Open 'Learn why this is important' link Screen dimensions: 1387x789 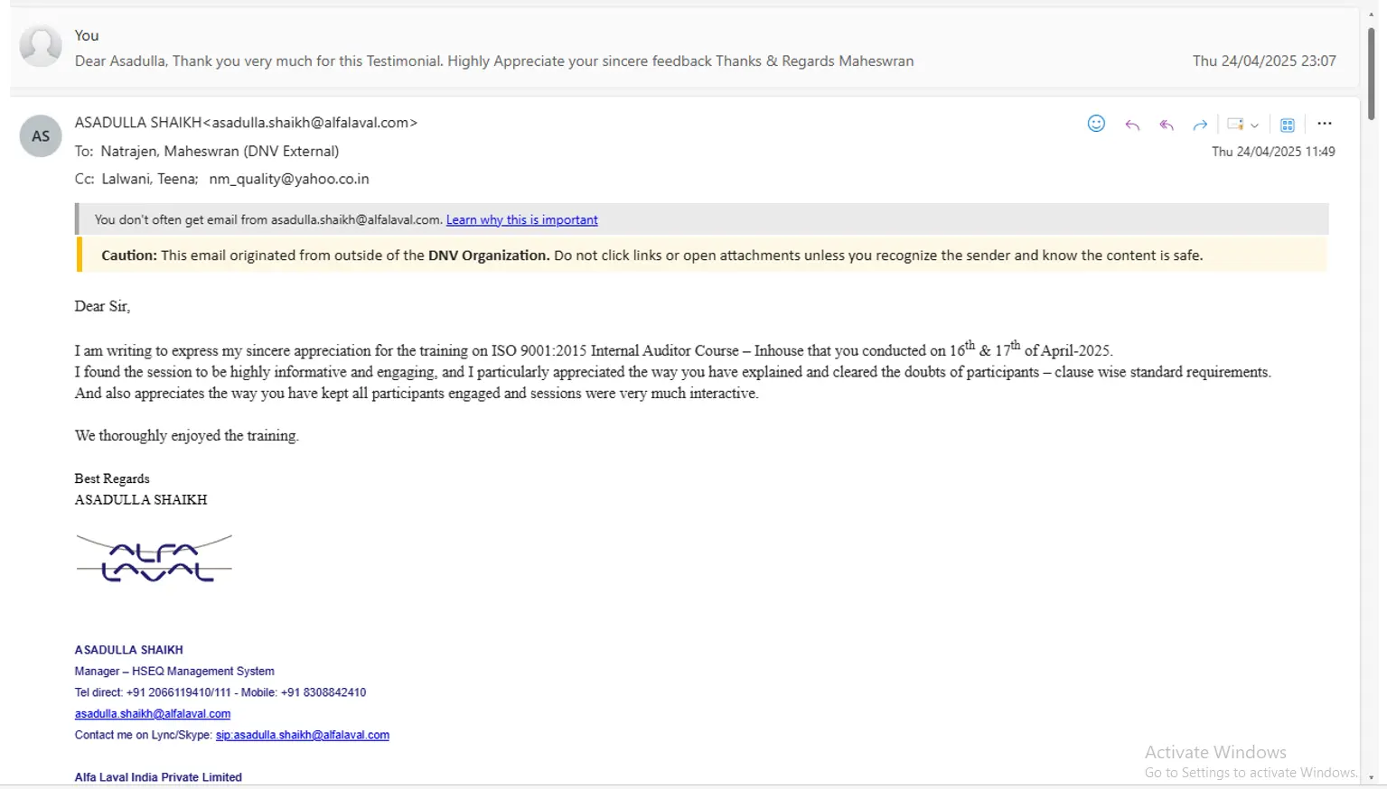pos(521,219)
